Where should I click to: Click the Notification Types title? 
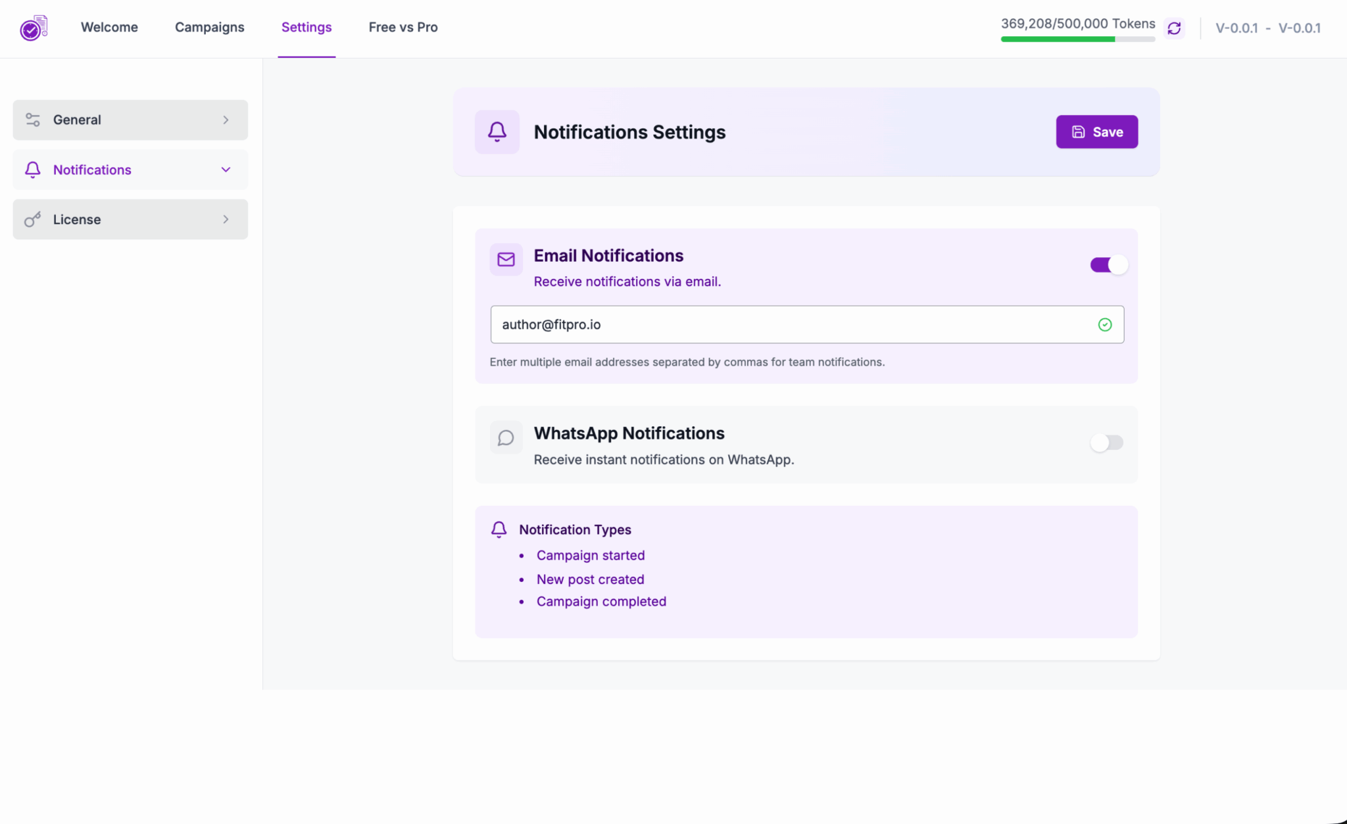(x=575, y=530)
